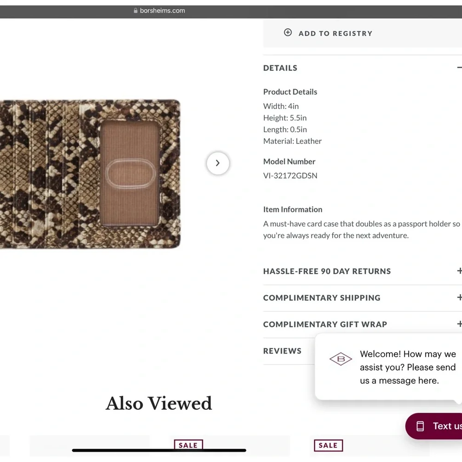Click the plus-circle icon beside Add to Registry
Screen dimensions: 462x462
tap(287, 32)
